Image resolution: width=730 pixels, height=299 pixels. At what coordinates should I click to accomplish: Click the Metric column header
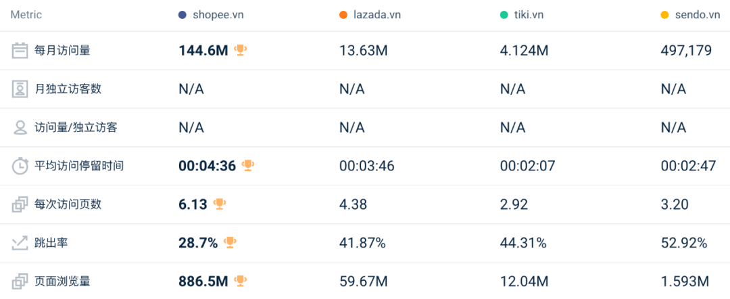[26, 15]
